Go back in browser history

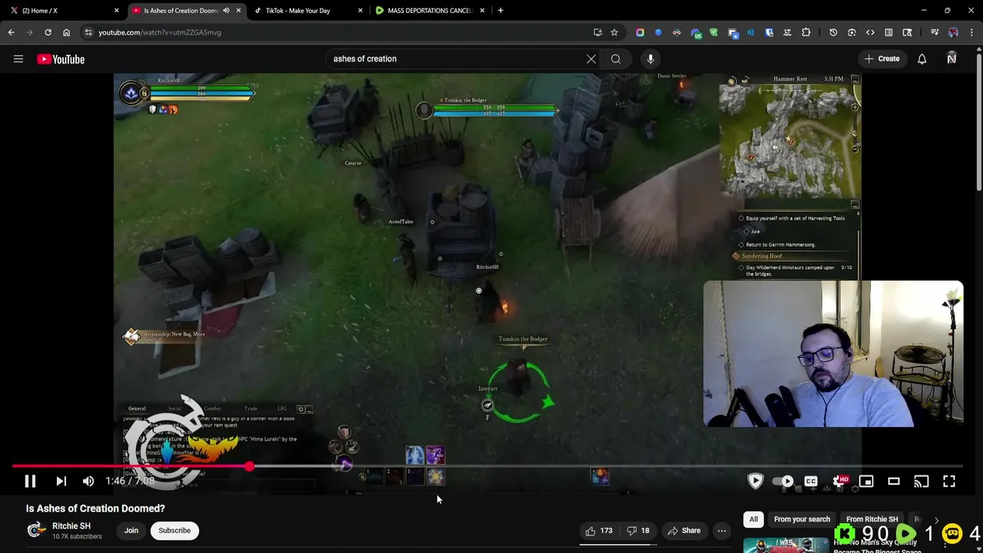pyautogui.click(x=12, y=32)
